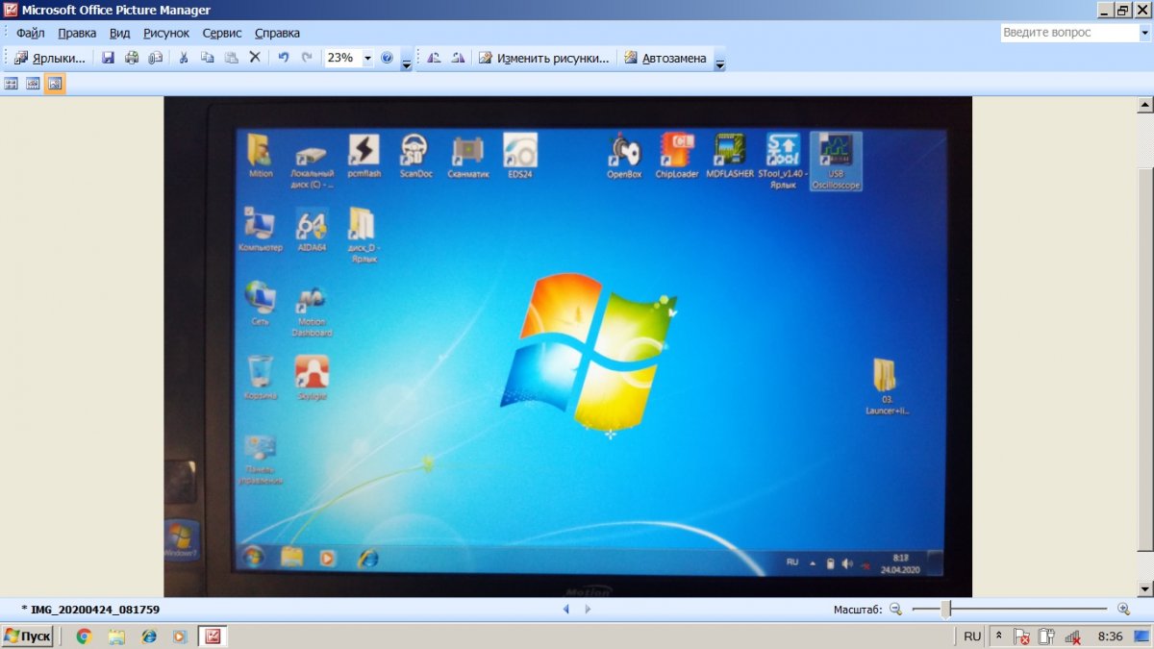Open the 23% zoom dropdown arrow

point(367,58)
